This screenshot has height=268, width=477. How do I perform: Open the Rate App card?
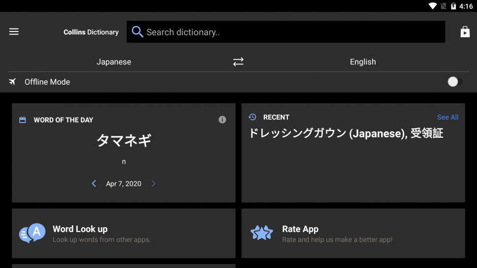[x=353, y=233]
